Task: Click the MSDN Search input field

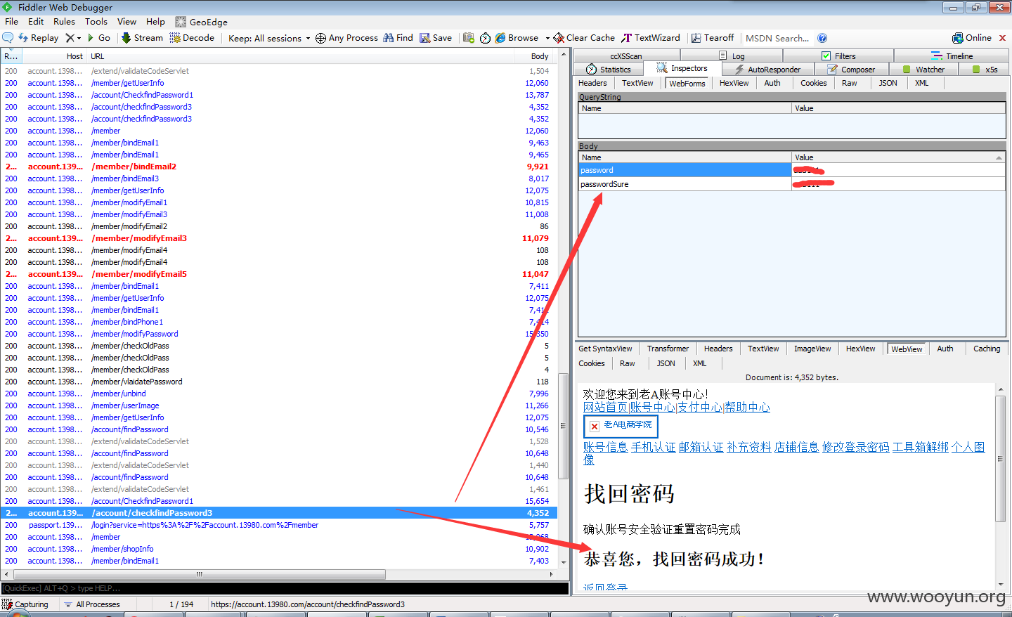Action: 777,38
